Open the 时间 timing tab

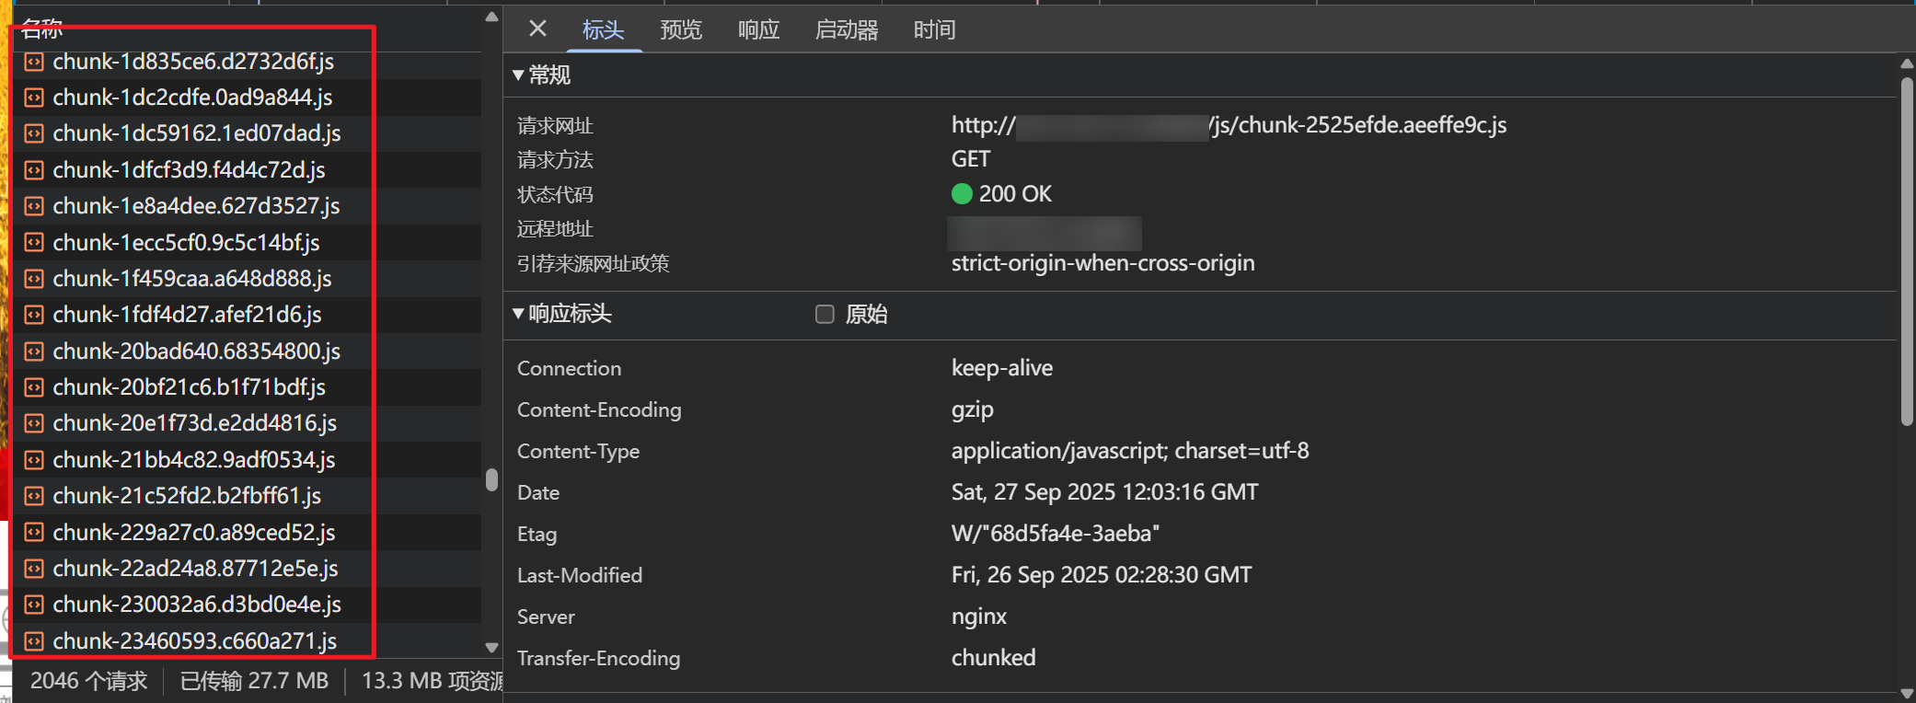[934, 30]
